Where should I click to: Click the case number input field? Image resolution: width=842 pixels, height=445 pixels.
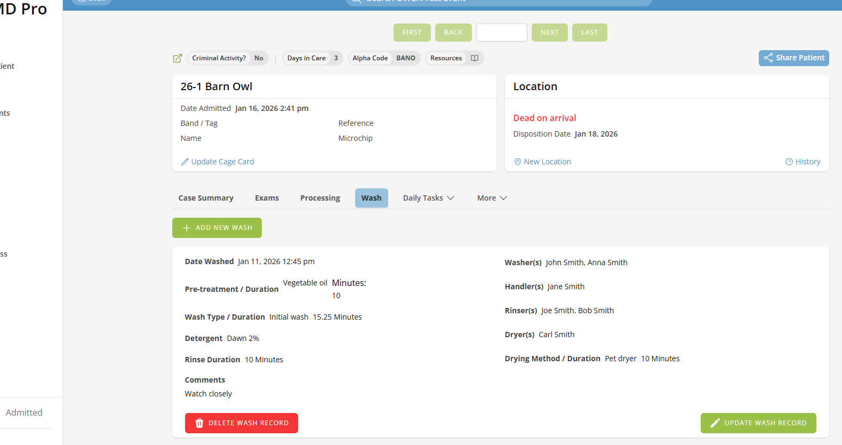click(502, 33)
